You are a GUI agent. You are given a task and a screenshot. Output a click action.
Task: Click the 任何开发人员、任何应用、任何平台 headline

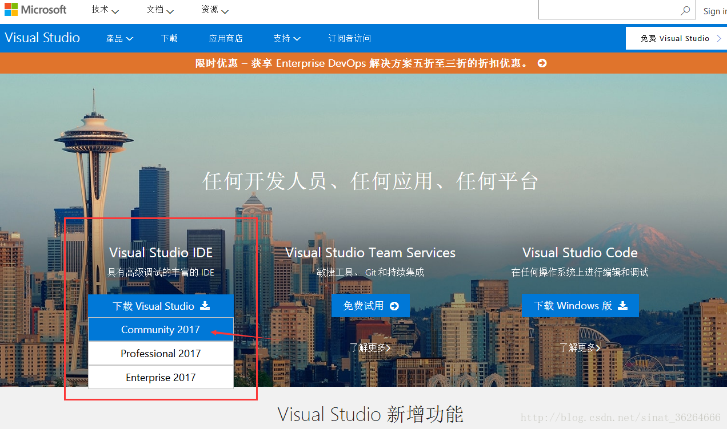pos(370,181)
